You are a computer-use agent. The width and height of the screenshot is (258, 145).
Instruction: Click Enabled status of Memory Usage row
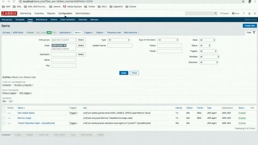point(242,118)
